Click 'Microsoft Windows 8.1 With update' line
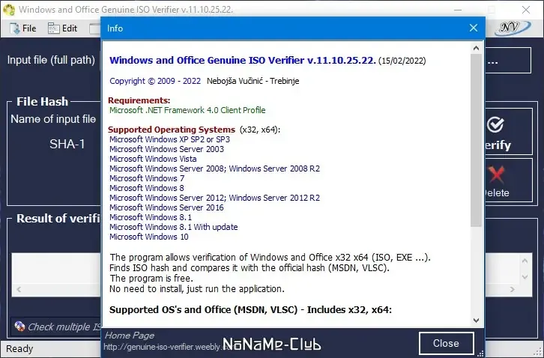Screen dimensions: 544x358 coord(174,227)
